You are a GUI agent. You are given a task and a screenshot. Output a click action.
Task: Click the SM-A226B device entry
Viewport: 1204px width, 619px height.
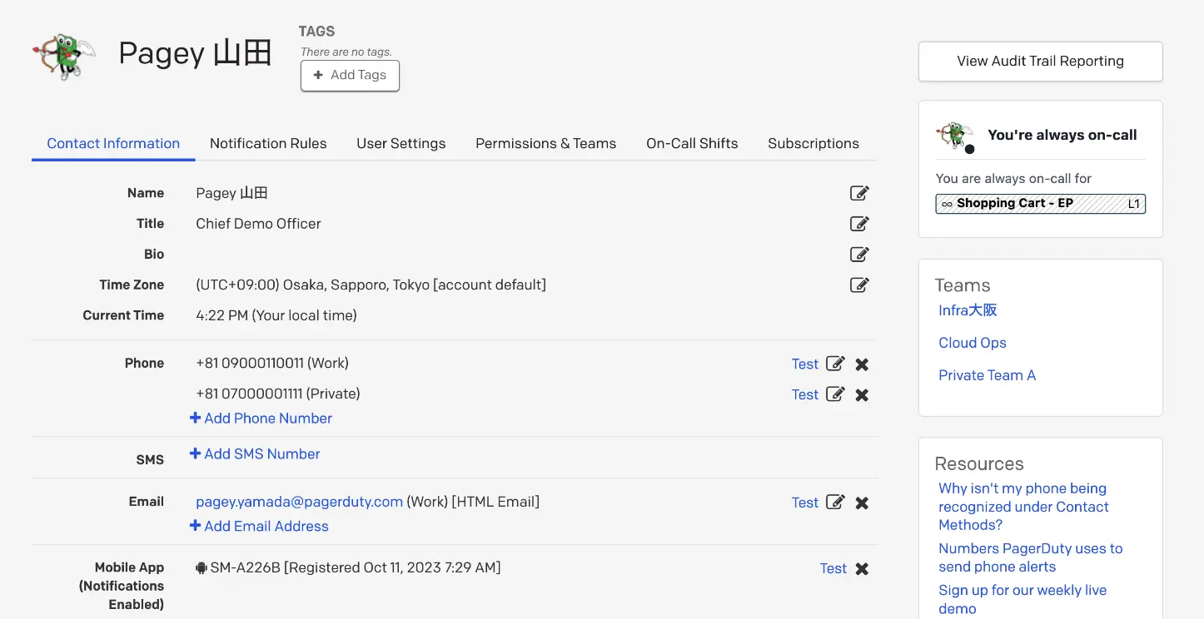(x=348, y=567)
